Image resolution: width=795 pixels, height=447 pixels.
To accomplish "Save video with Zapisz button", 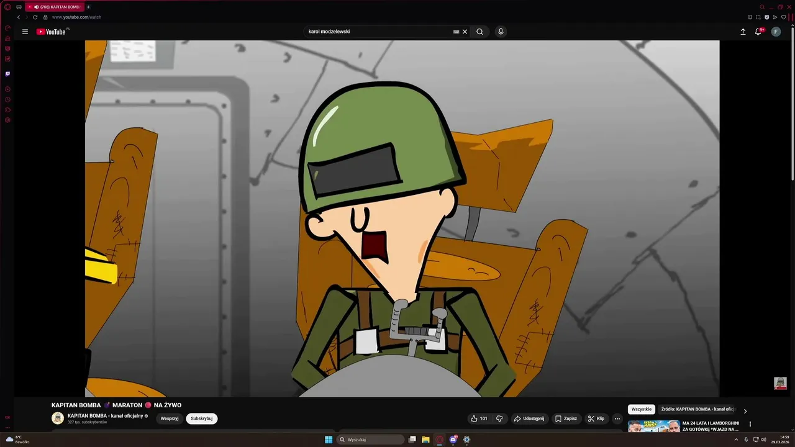I will pos(566,418).
